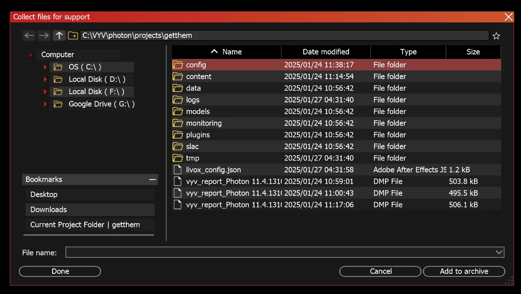
Task: Bookmark this path with the star icon
Action: point(496,36)
